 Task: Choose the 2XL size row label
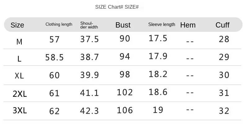pos(20,94)
